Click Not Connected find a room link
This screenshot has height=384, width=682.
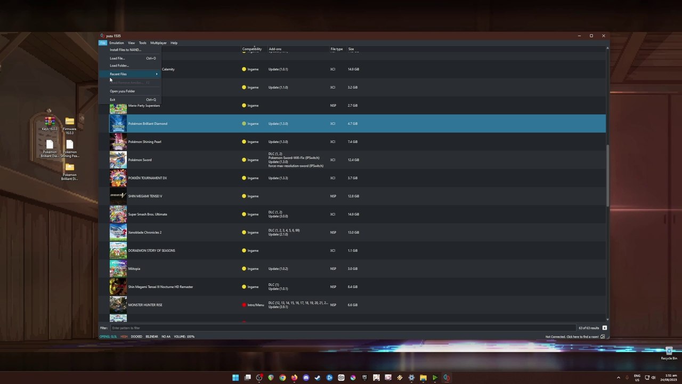coord(572,337)
